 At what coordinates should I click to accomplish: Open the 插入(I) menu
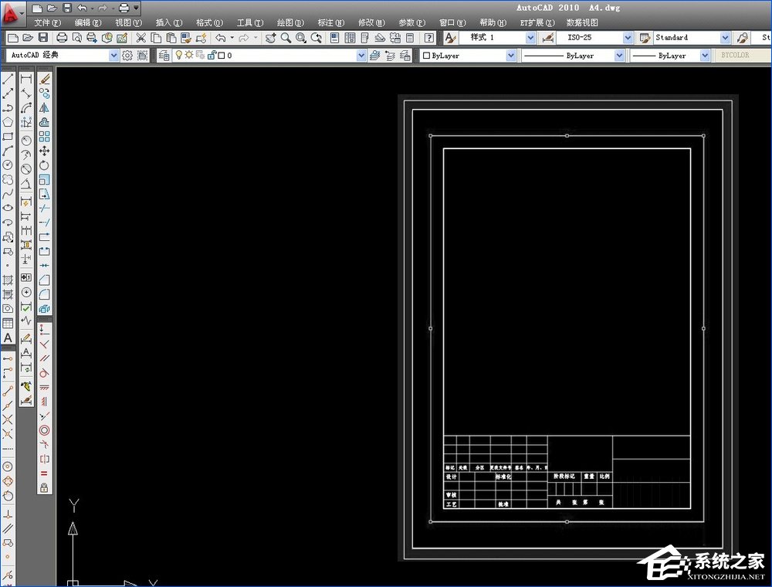[x=169, y=22]
